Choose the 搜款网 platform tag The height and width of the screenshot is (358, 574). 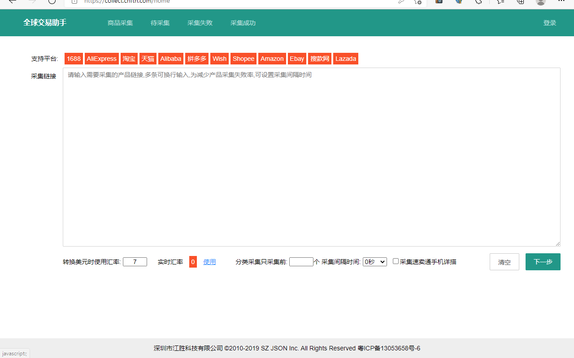click(320, 59)
